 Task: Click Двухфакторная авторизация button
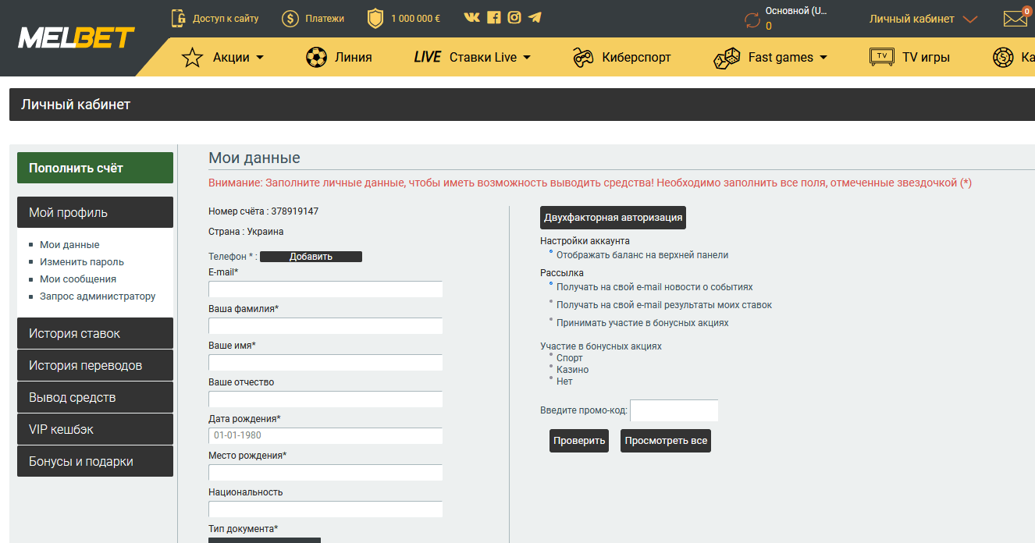coord(613,218)
